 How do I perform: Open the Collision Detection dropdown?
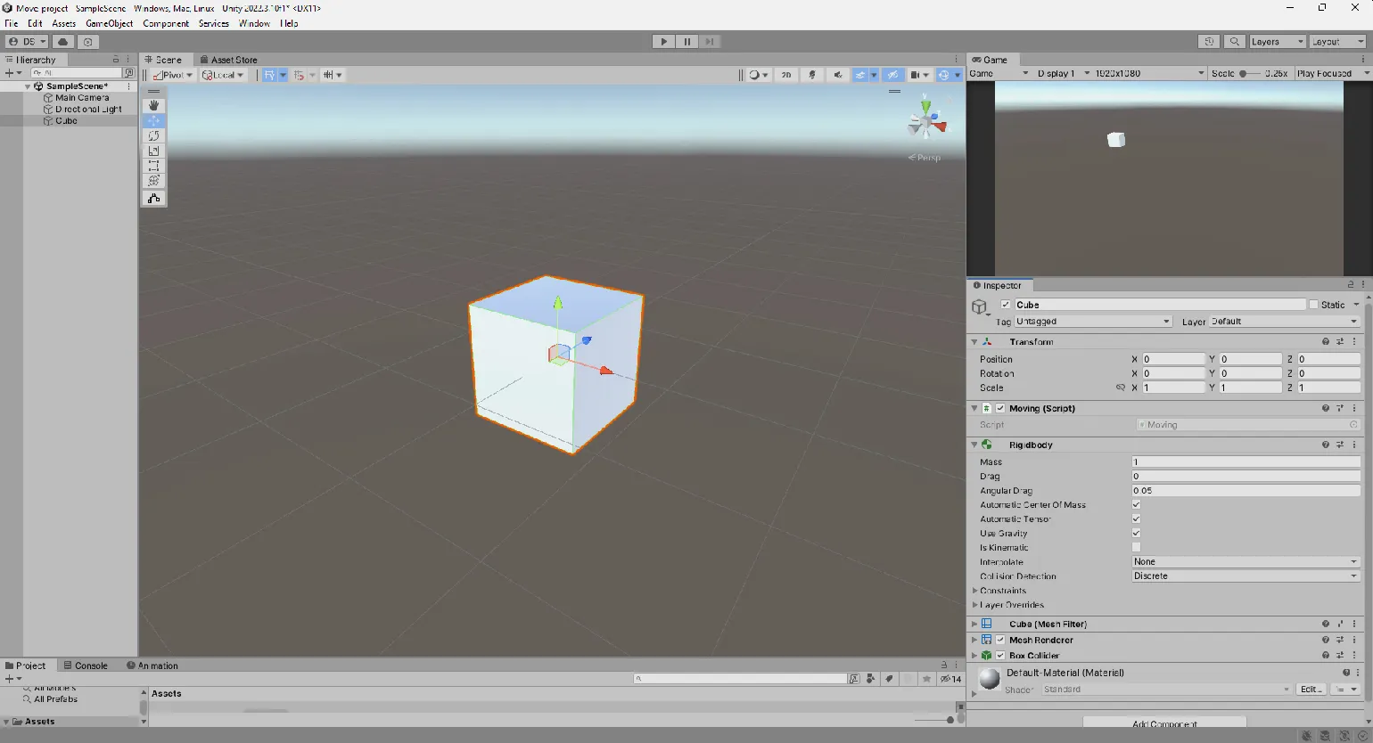pyautogui.click(x=1245, y=576)
